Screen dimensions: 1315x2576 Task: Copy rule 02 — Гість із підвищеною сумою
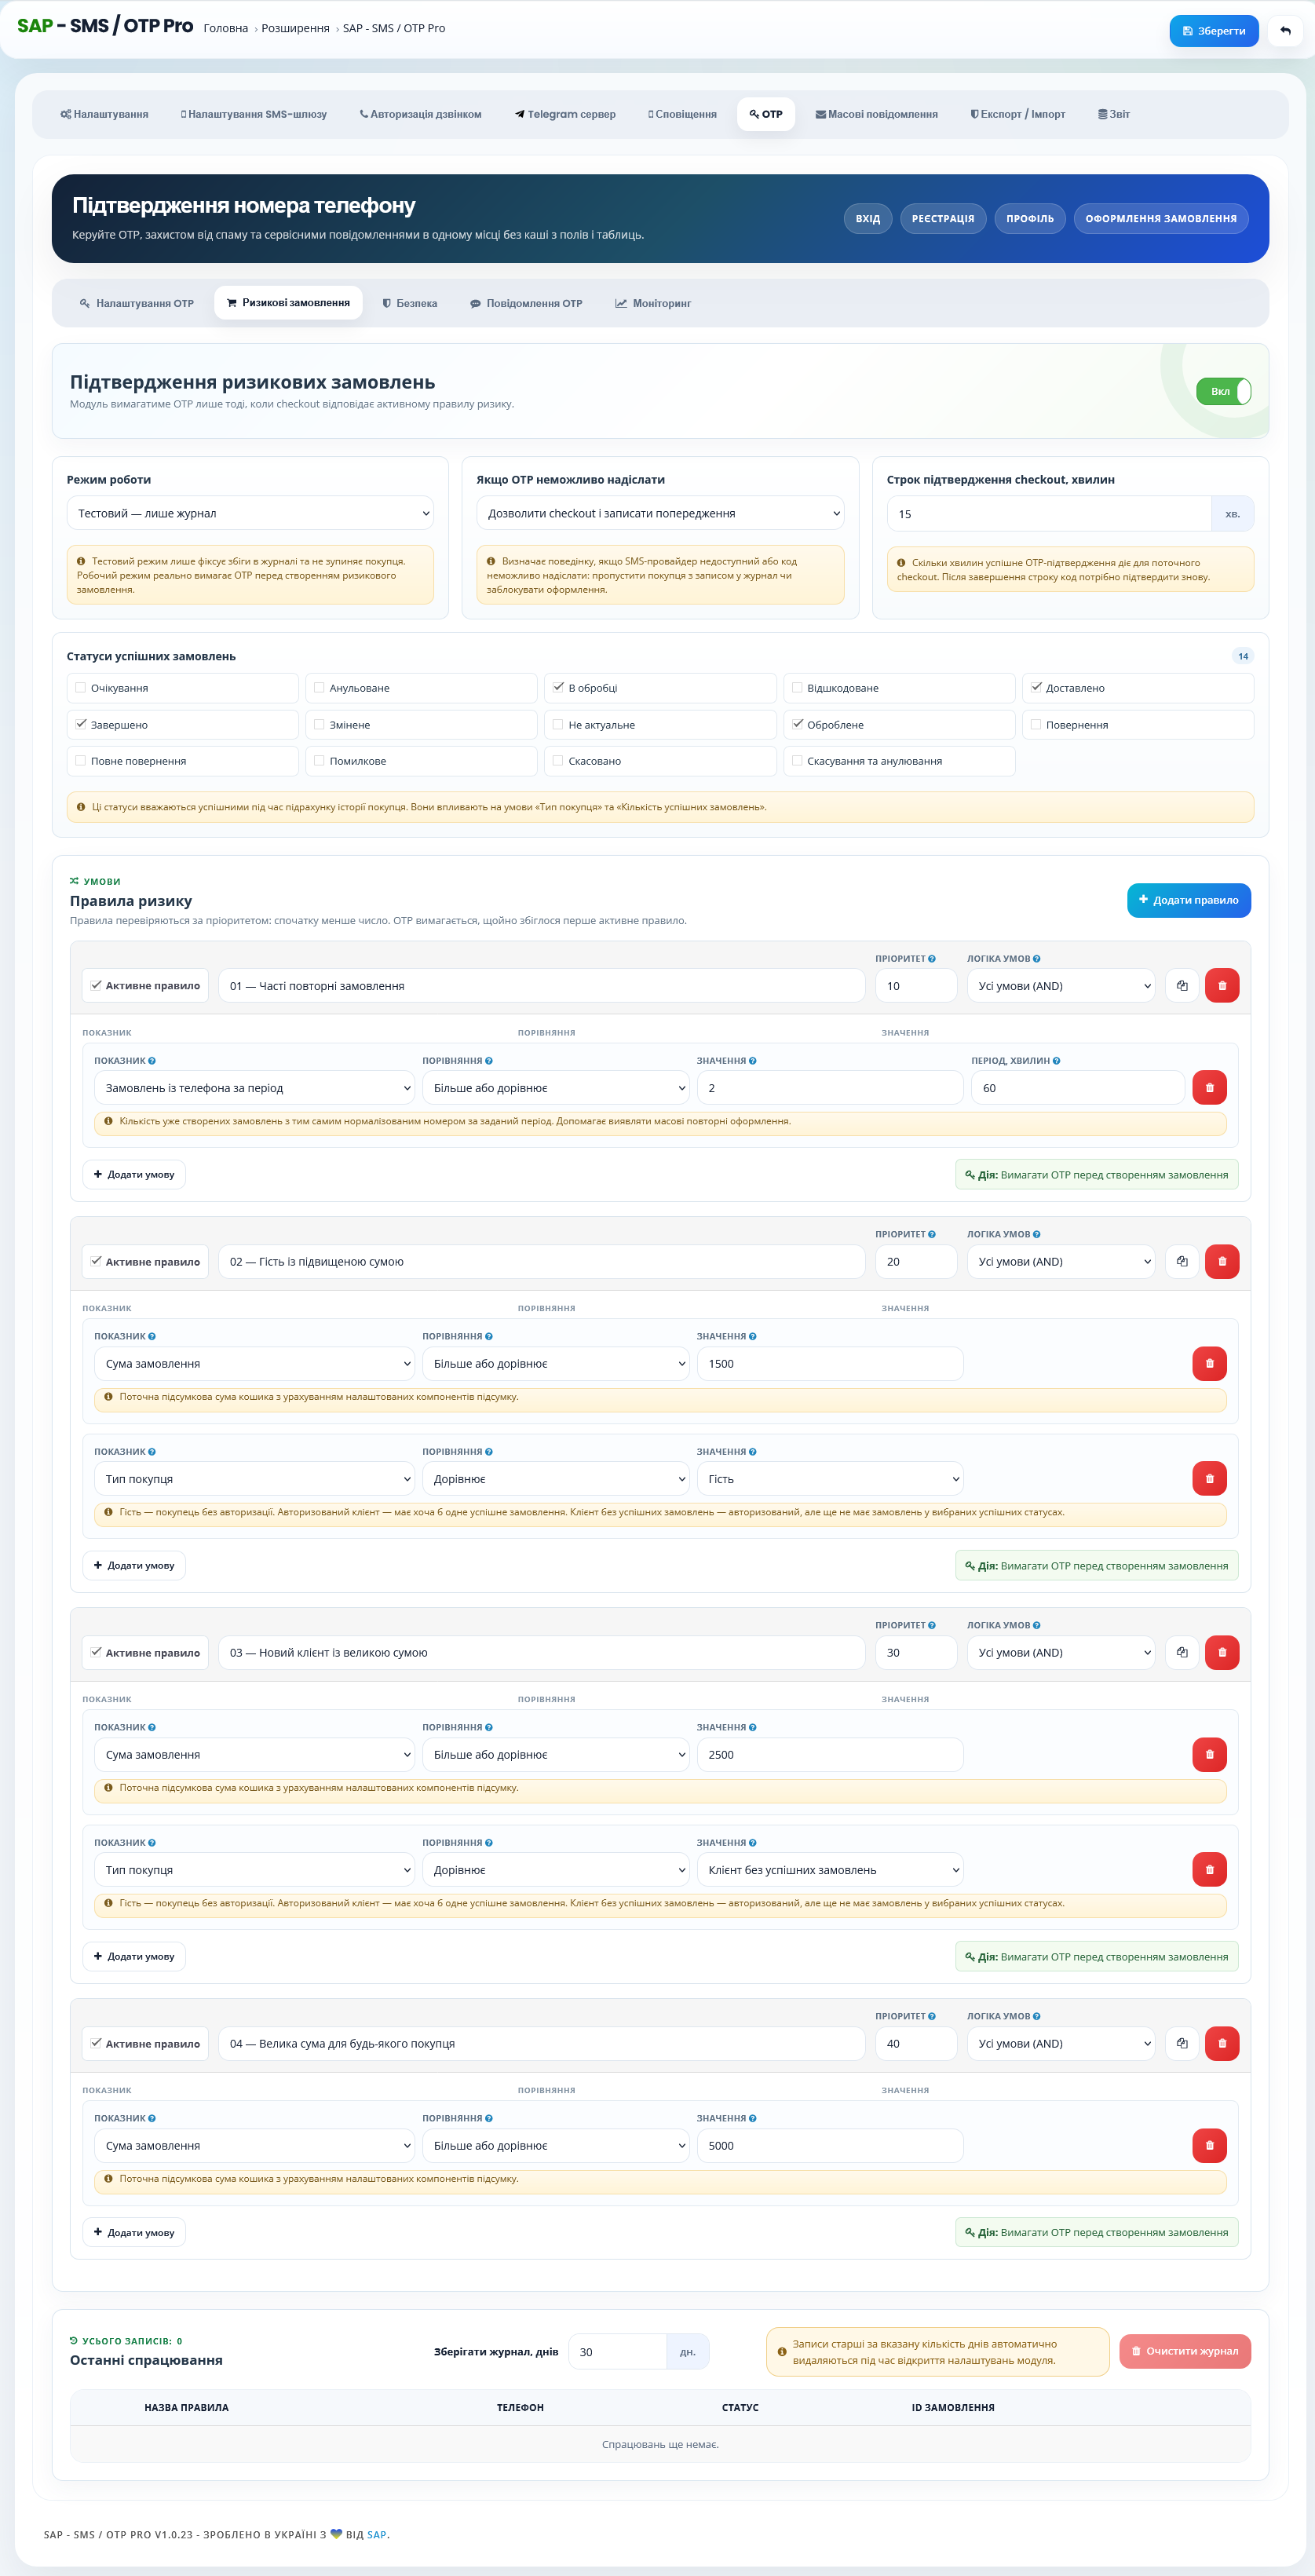tap(1182, 1261)
